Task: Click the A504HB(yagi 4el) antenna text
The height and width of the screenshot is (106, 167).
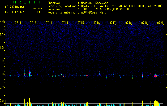Action: pos(94,12)
